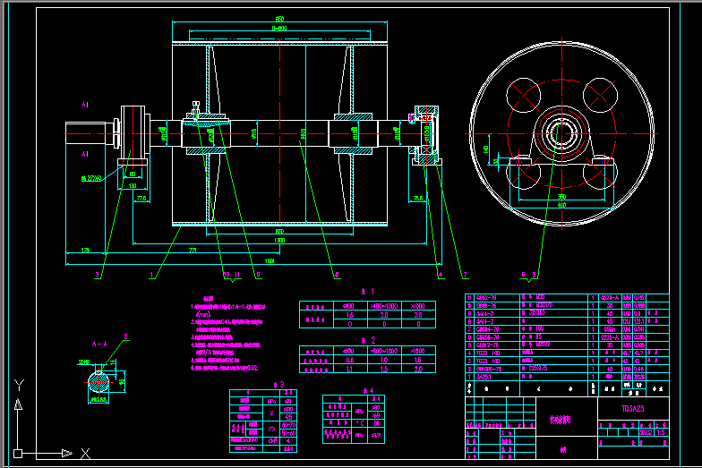Click the part balloon number 3
The height and width of the screenshot is (468, 702).
[x=98, y=276]
